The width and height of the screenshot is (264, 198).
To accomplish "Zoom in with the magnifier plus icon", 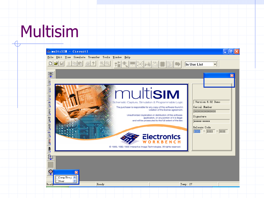I will tap(102, 63).
